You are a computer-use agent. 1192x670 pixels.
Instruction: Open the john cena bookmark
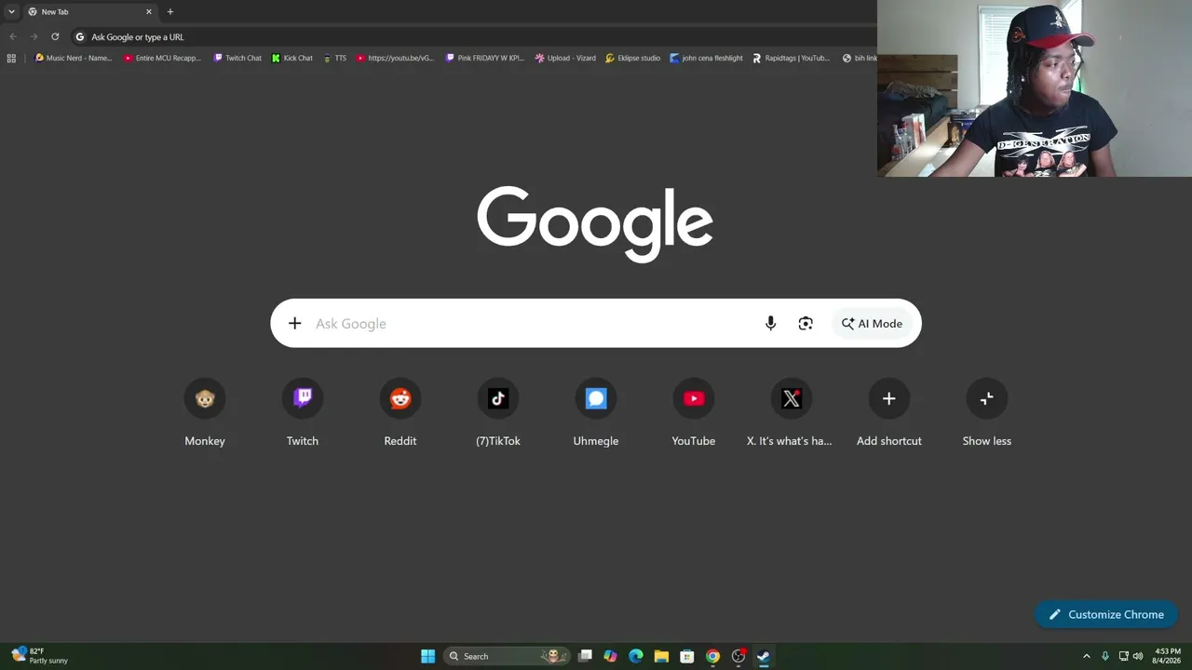coord(707,58)
